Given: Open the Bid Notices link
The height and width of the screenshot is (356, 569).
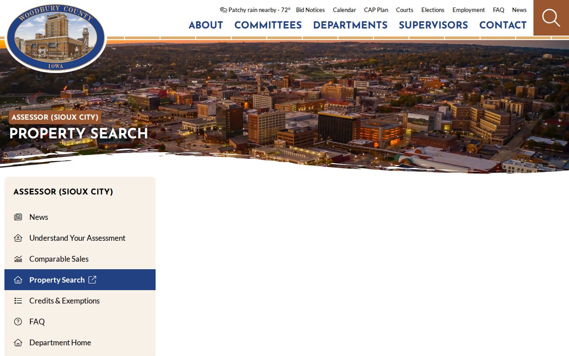Looking at the screenshot, I should (310, 10).
